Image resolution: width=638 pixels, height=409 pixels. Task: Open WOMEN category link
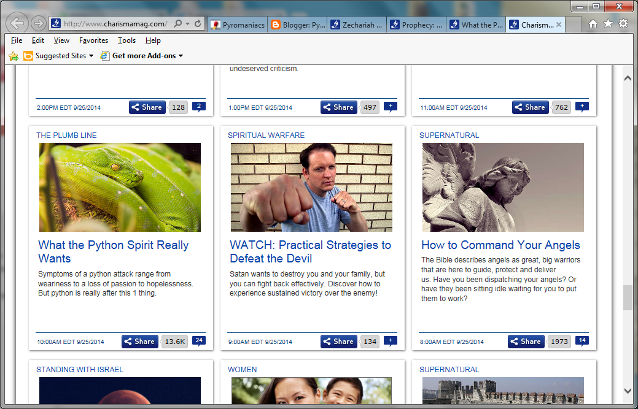pos(242,370)
